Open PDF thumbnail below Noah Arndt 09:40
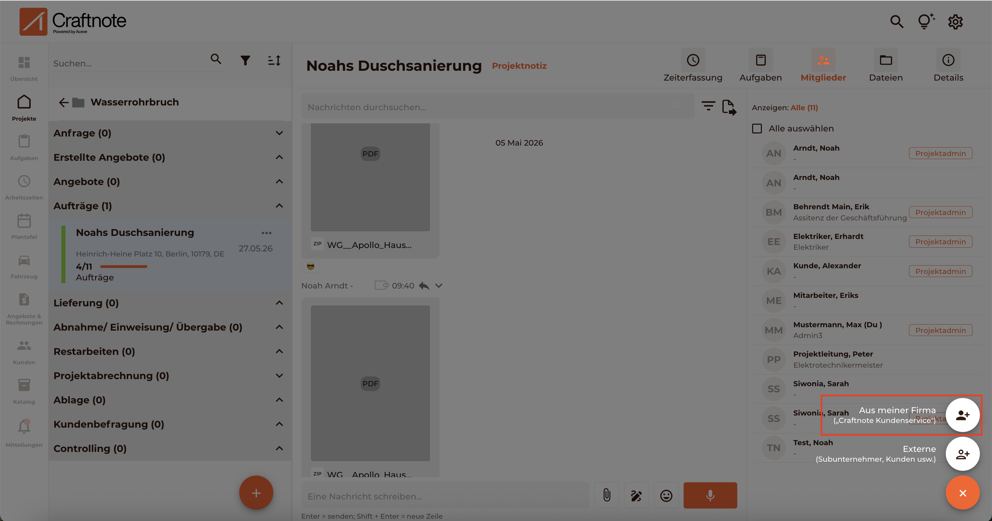 pos(370,384)
